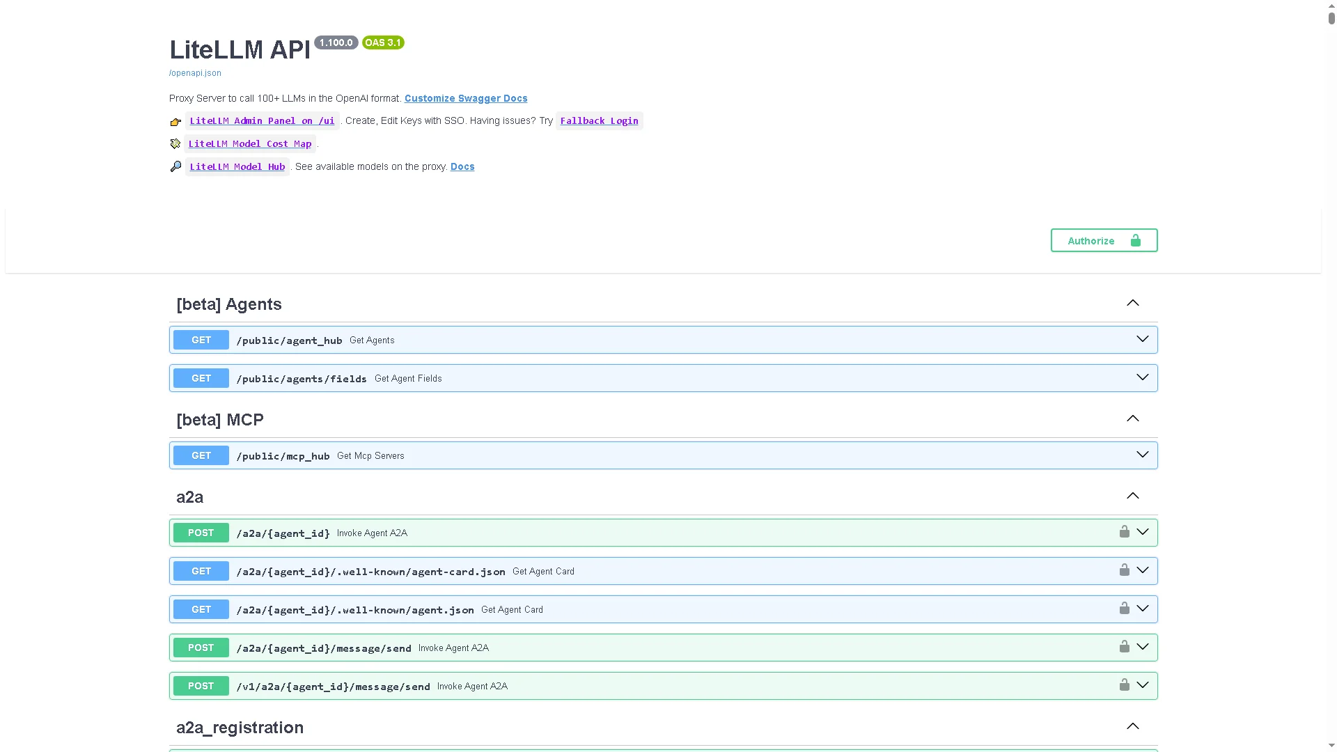Expand the /.well-known/agent.json endpoint chevron
Viewport: 1337px width, 752px height.
1143,609
